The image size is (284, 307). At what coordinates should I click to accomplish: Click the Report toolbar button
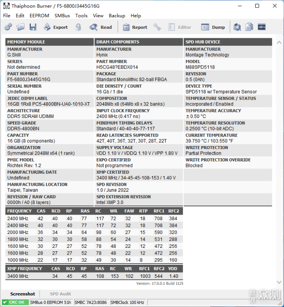135,27
